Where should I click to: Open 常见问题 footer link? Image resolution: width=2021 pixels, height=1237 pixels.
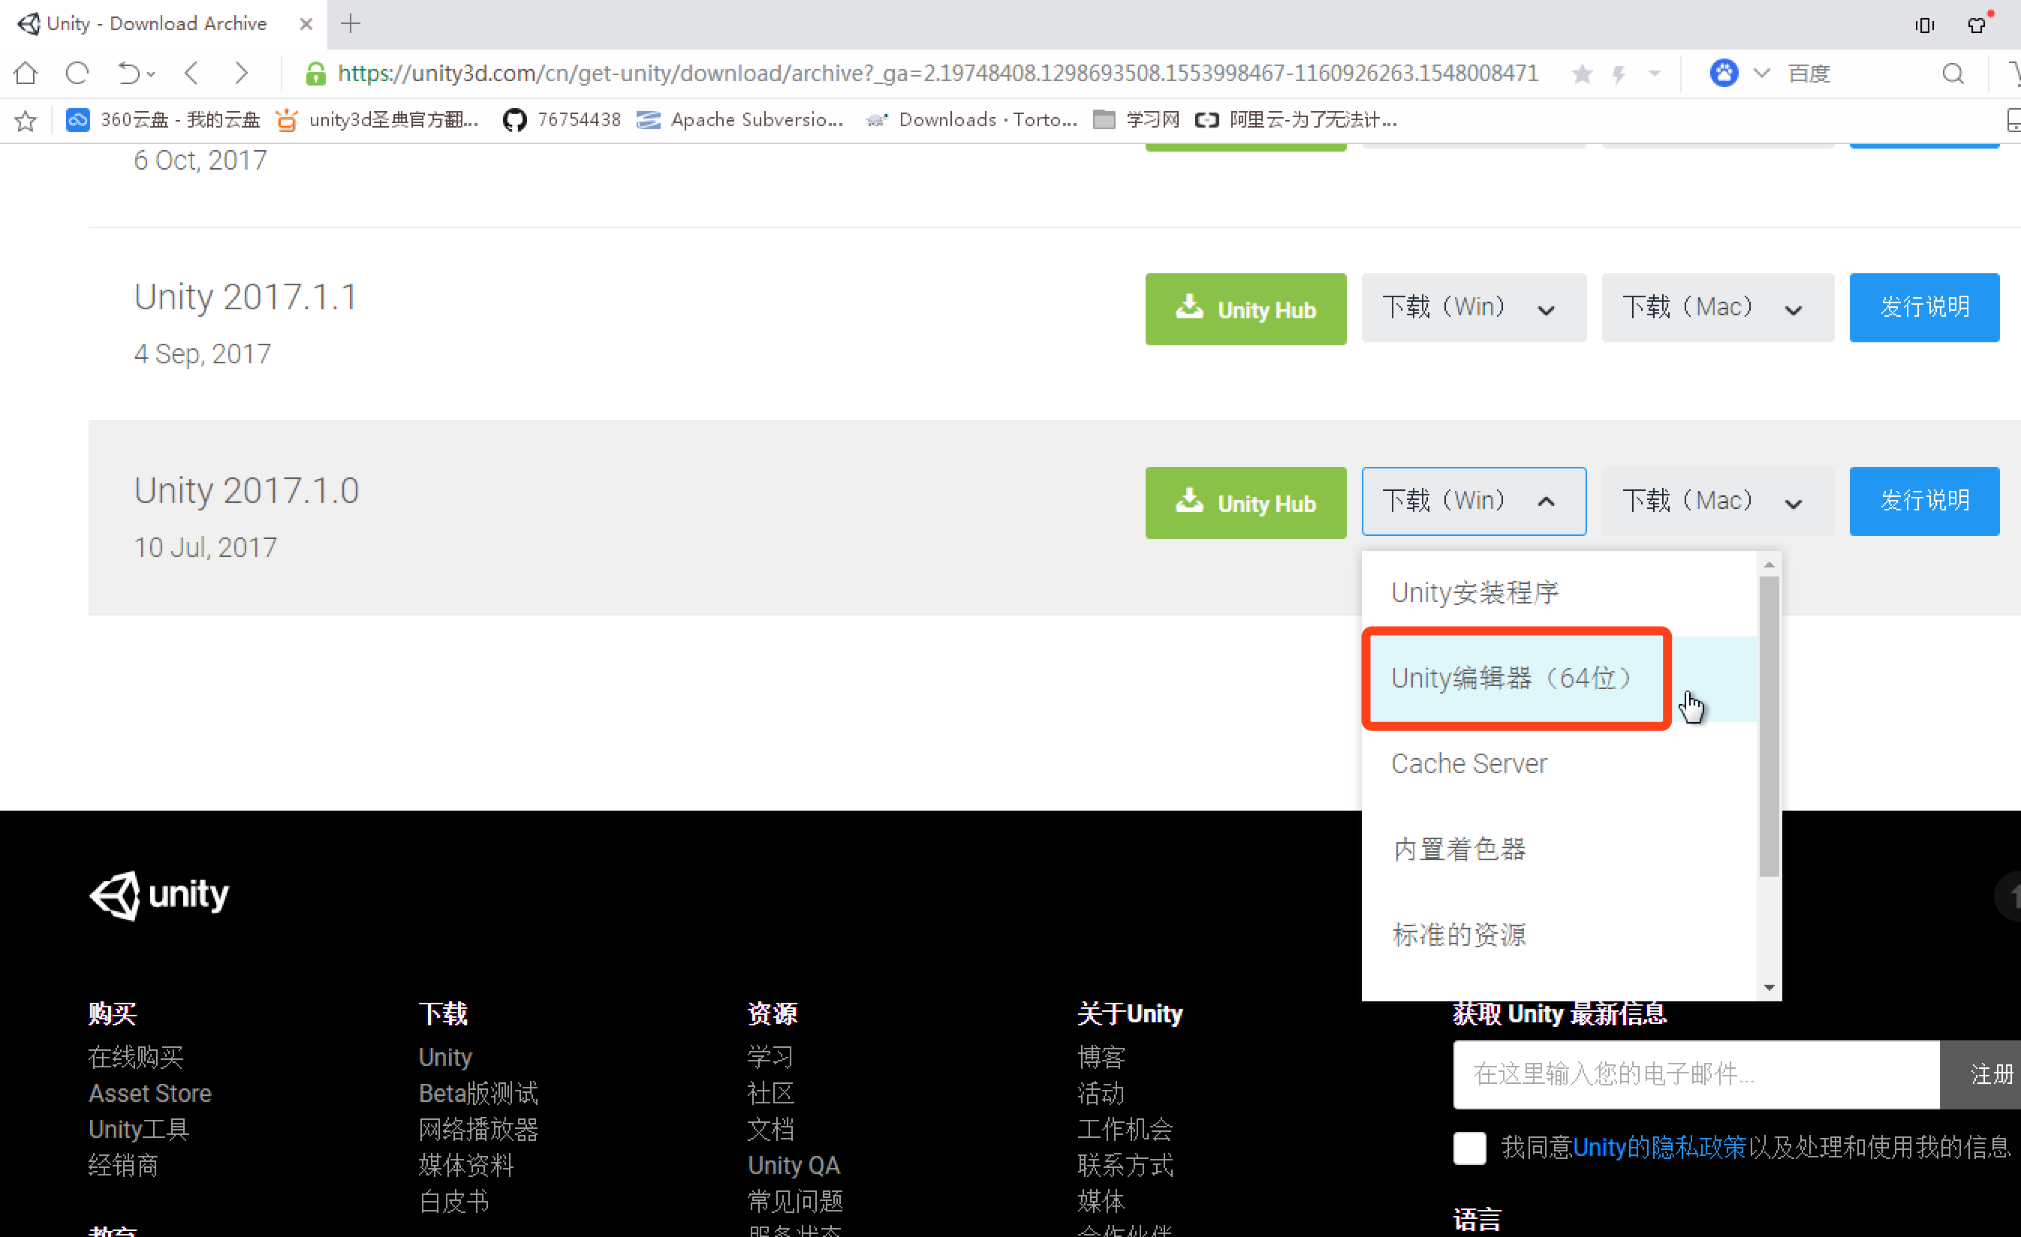point(796,1202)
